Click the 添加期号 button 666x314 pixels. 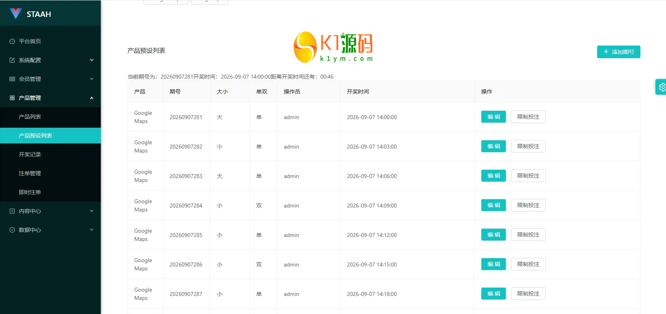618,52
